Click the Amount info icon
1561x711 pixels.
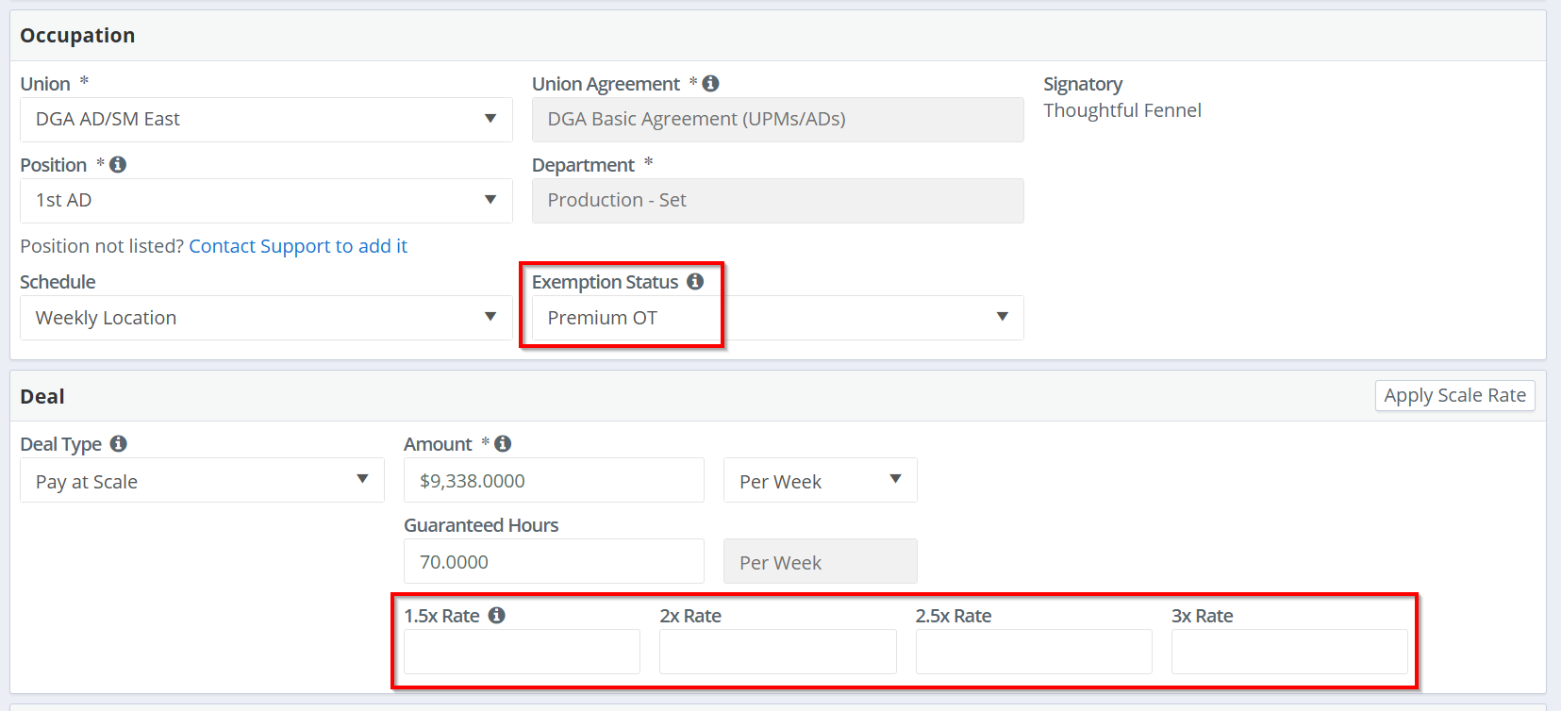503,443
